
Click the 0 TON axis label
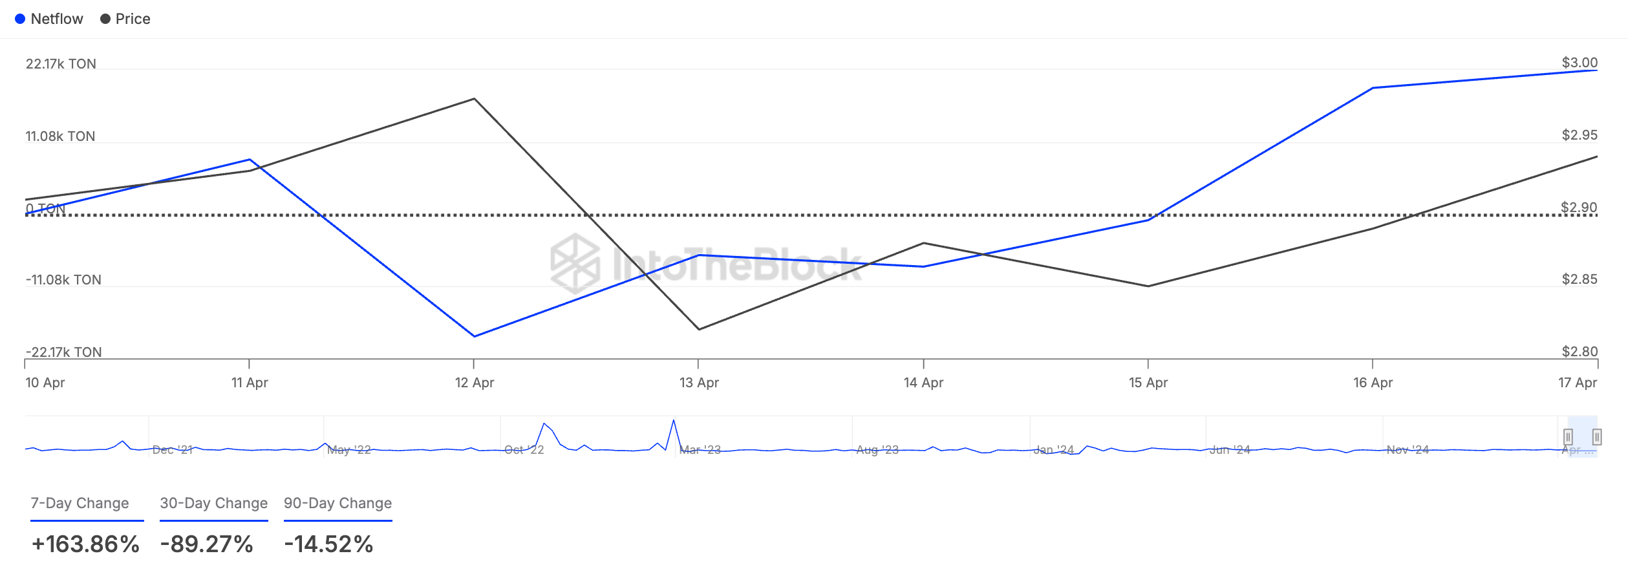45,209
